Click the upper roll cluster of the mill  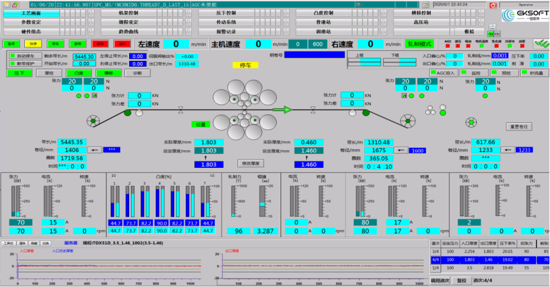tap(244, 94)
